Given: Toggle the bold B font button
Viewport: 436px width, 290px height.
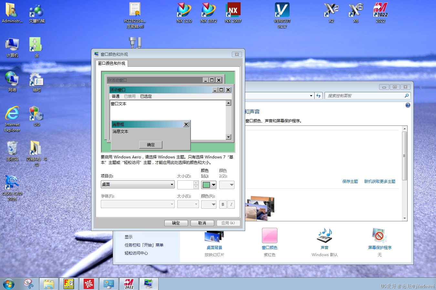Looking at the screenshot, I should 223,204.
